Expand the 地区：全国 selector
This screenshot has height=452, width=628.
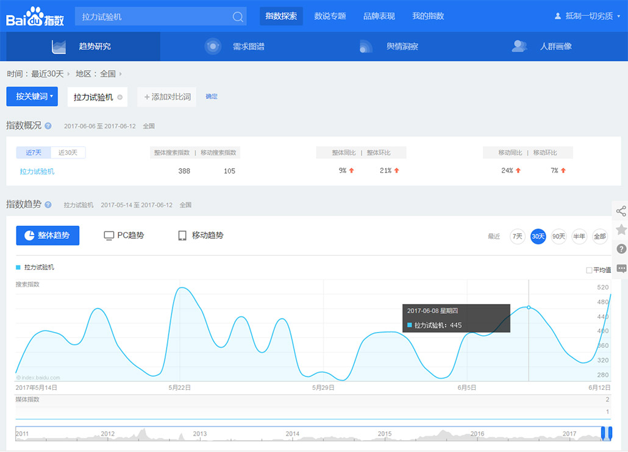click(x=99, y=74)
